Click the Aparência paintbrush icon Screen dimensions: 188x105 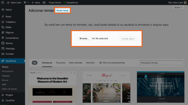click(3, 61)
